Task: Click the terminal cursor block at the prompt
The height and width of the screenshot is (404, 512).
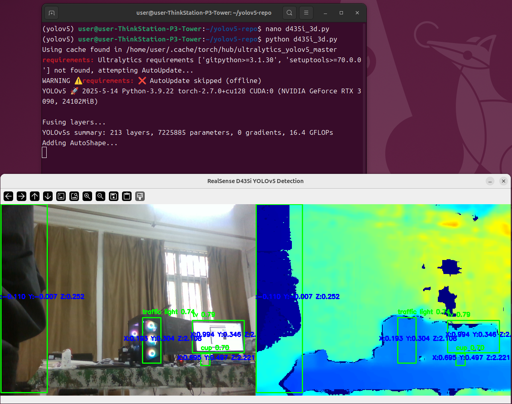Action: coord(44,152)
